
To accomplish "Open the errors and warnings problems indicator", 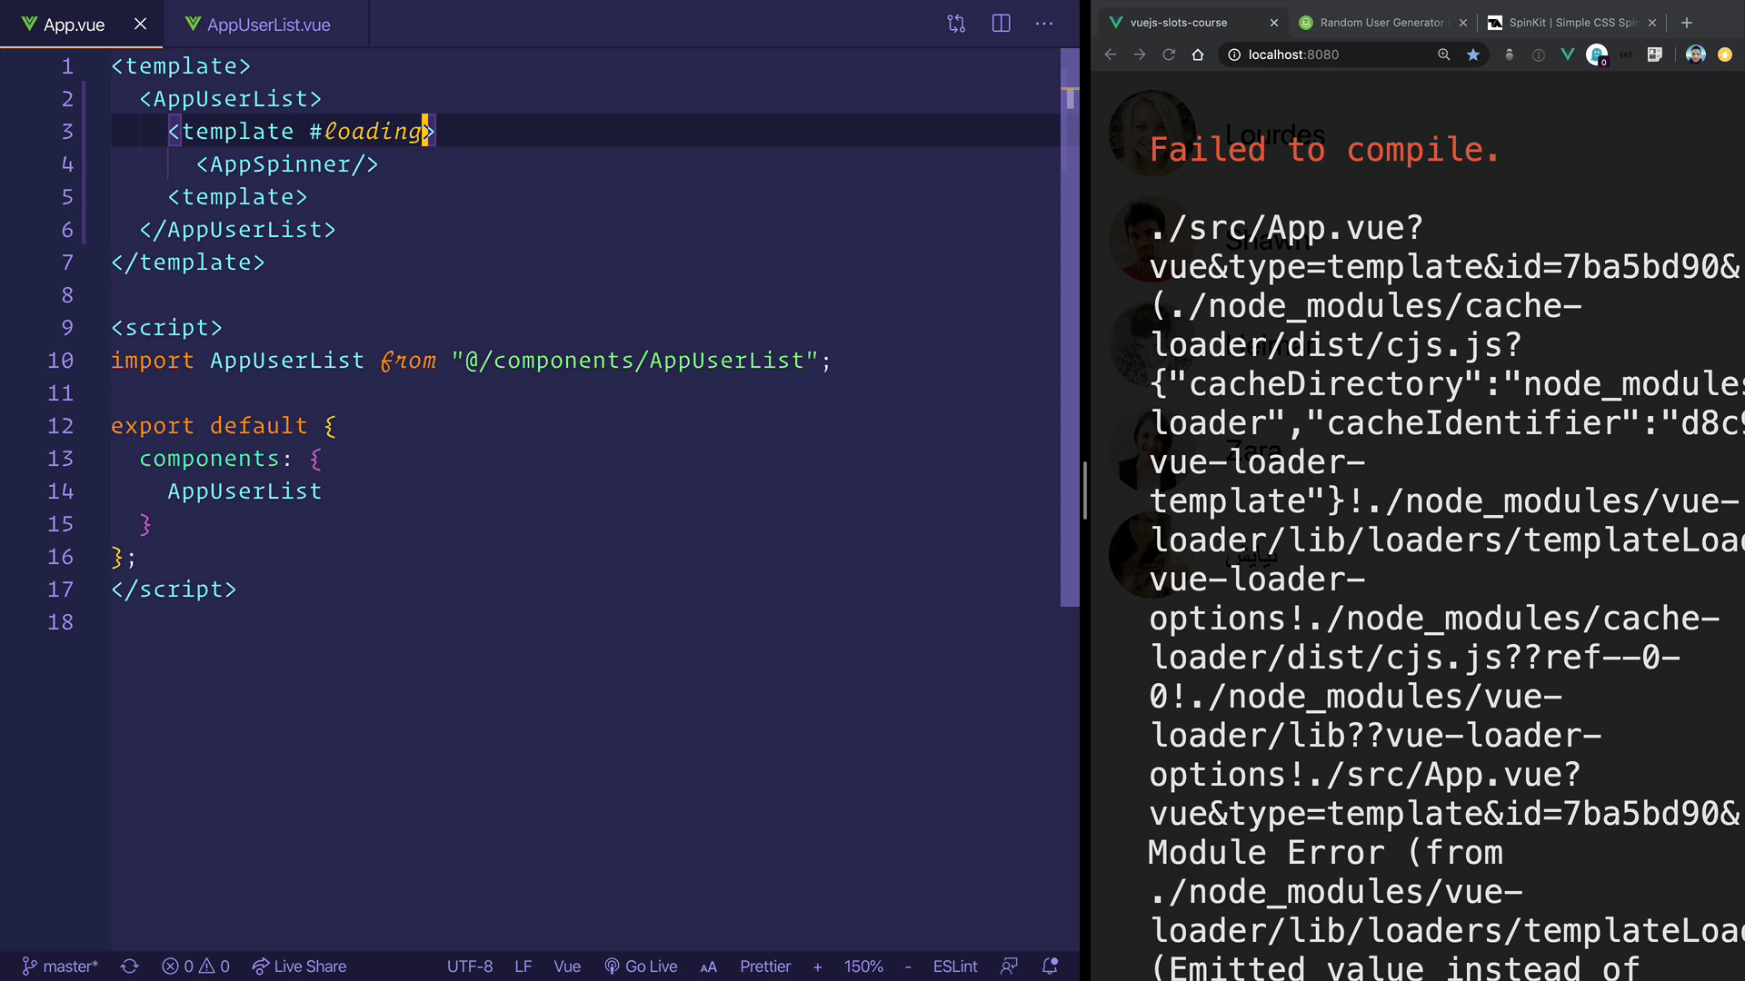I will (195, 966).
